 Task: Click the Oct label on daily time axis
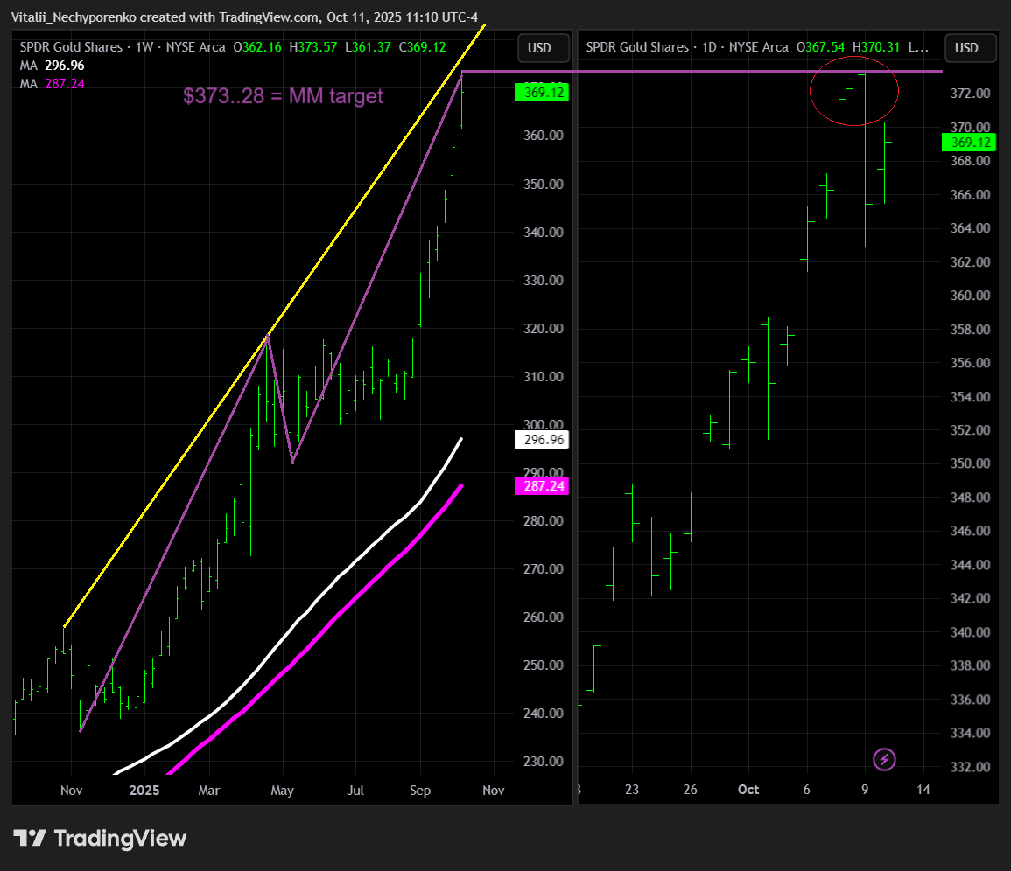tap(748, 789)
